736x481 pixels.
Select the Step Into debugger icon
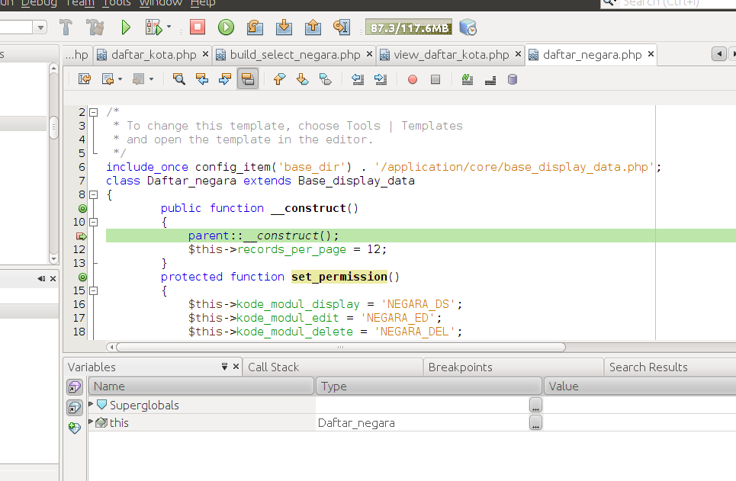pos(283,27)
